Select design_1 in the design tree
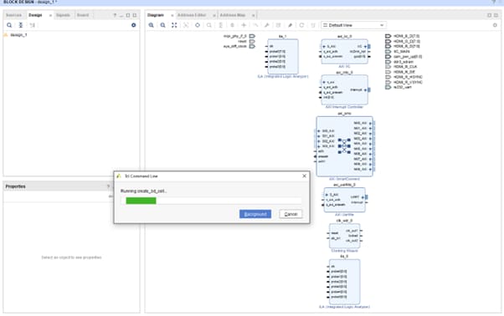 click(x=18, y=35)
